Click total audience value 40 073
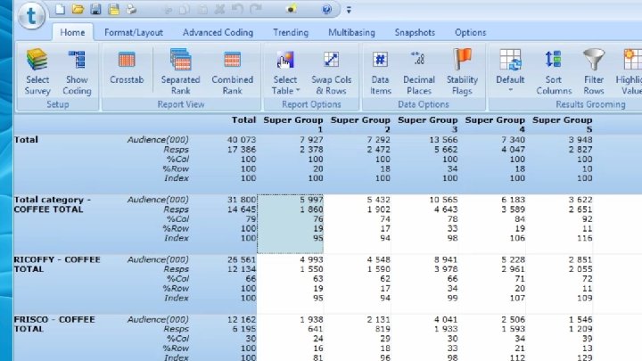Viewport: 642px width, 361px height. point(241,140)
